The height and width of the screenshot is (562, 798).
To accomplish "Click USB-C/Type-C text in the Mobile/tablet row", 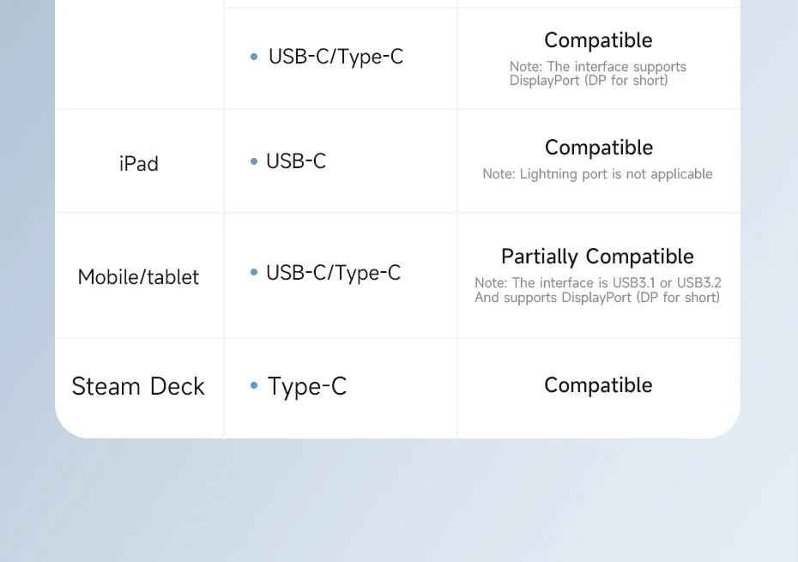I will [333, 273].
